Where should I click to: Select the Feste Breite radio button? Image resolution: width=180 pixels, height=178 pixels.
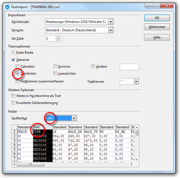(13, 53)
